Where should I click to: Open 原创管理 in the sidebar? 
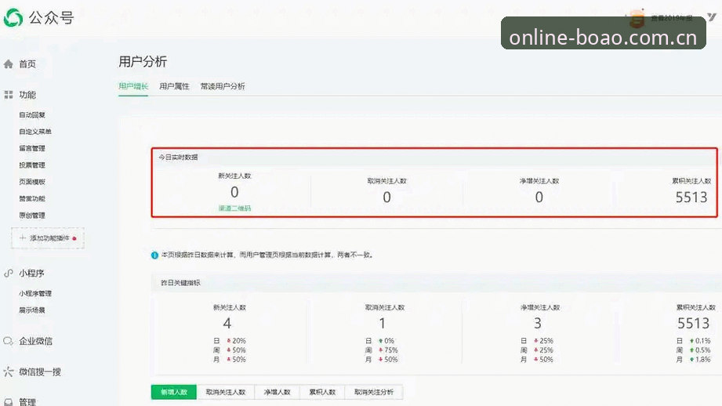32,215
